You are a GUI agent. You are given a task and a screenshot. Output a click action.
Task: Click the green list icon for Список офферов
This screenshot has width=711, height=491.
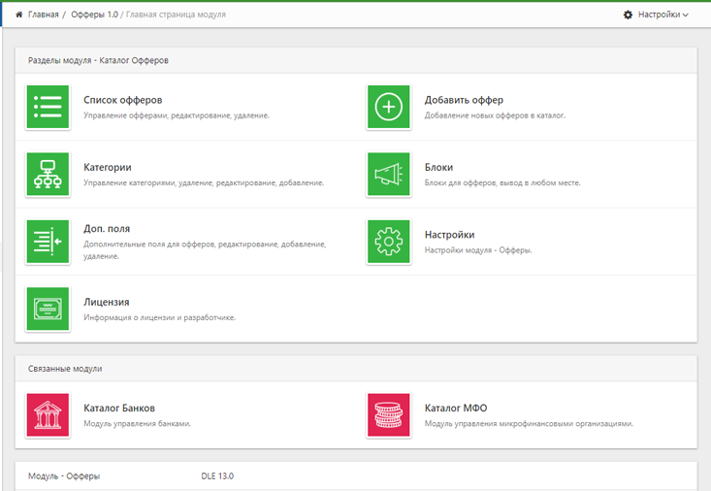pyautogui.click(x=48, y=107)
